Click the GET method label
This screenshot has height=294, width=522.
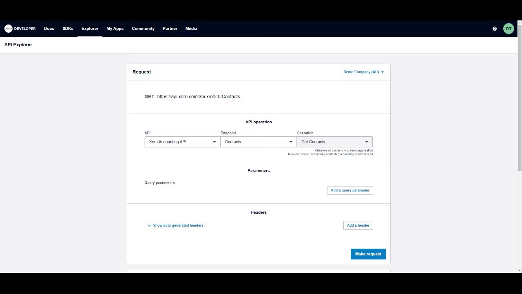point(149,96)
